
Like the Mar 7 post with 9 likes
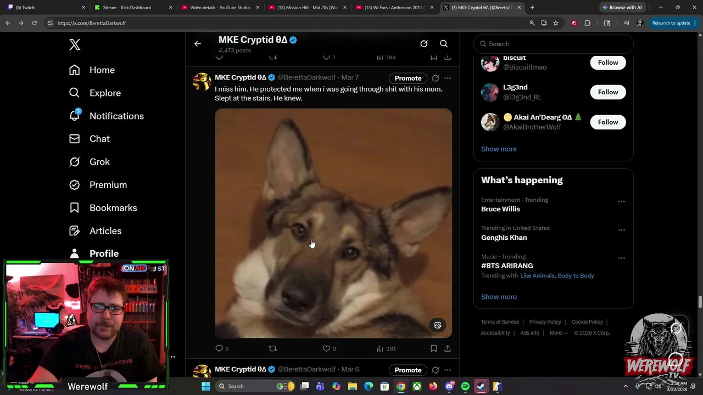(326, 348)
